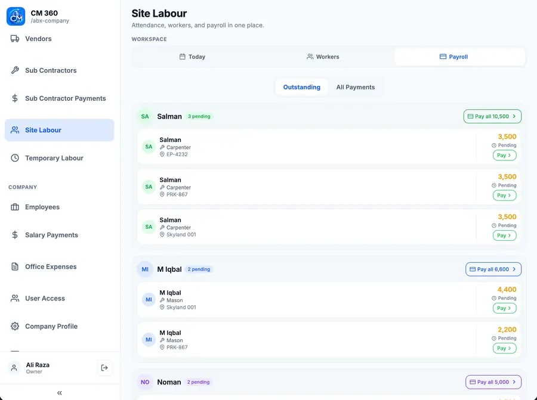Image resolution: width=537 pixels, height=400 pixels.
Task: Open User Access settings
Action: click(59, 298)
